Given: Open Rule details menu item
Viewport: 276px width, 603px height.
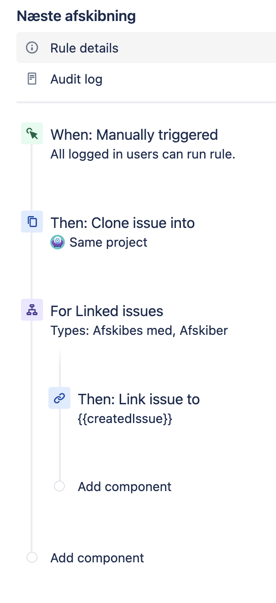Looking at the screenshot, I should click(146, 48).
